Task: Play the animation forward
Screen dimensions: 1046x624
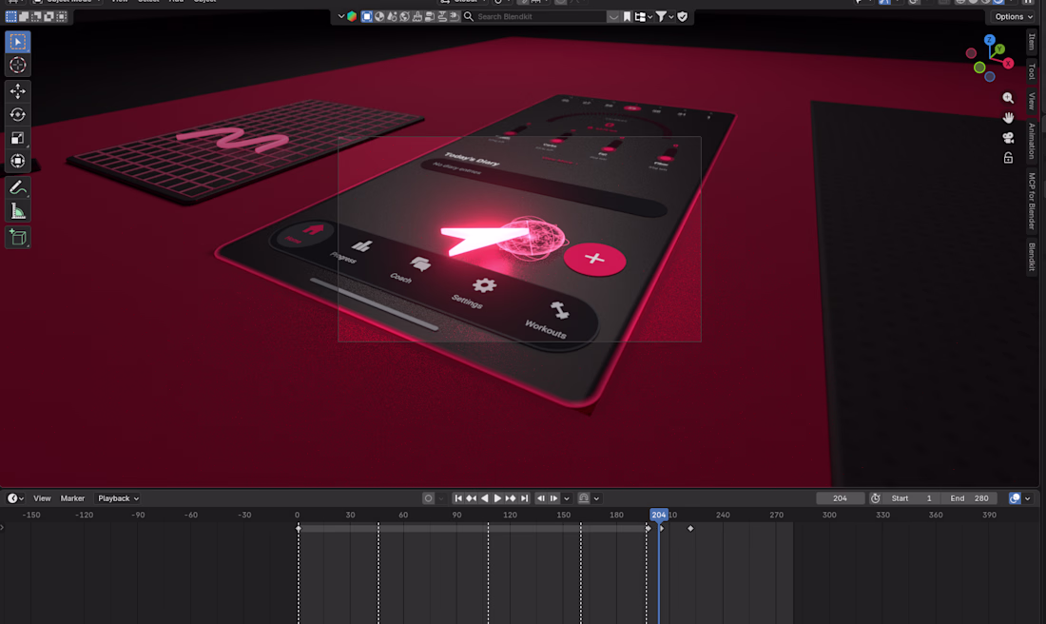Action: click(x=497, y=498)
